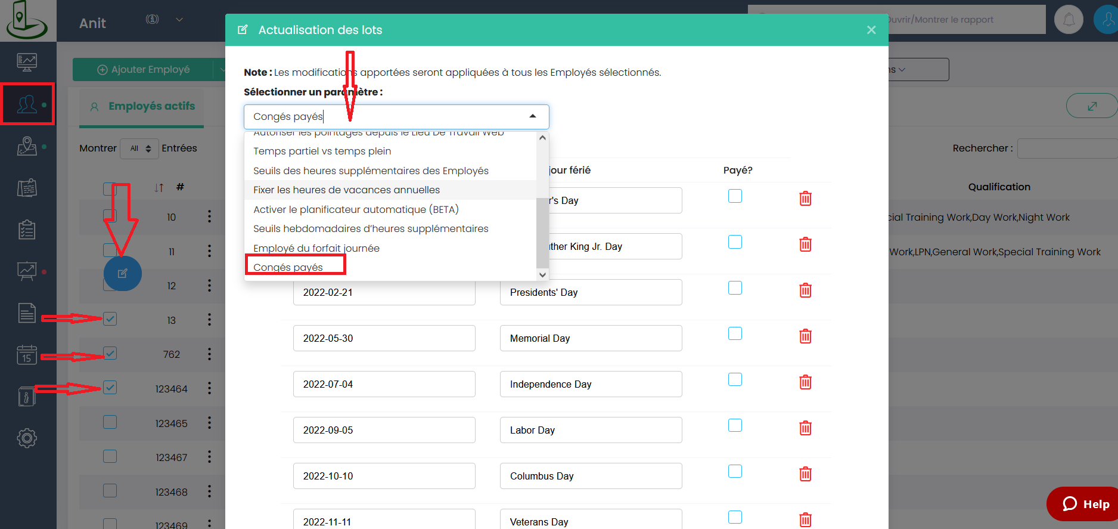The width and height of the screenshot is (1118, 529).
Task: Collapse the Sélectionner un paramètre dropdown
Action: coord(532,116)
